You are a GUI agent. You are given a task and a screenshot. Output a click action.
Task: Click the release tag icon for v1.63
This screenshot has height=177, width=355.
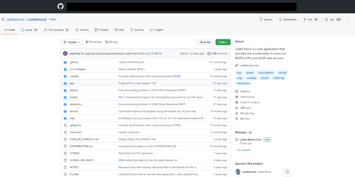236,140
